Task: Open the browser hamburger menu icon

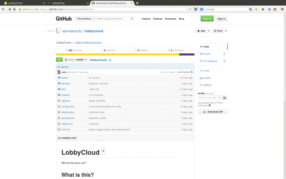Action: (x=282, y=9)
